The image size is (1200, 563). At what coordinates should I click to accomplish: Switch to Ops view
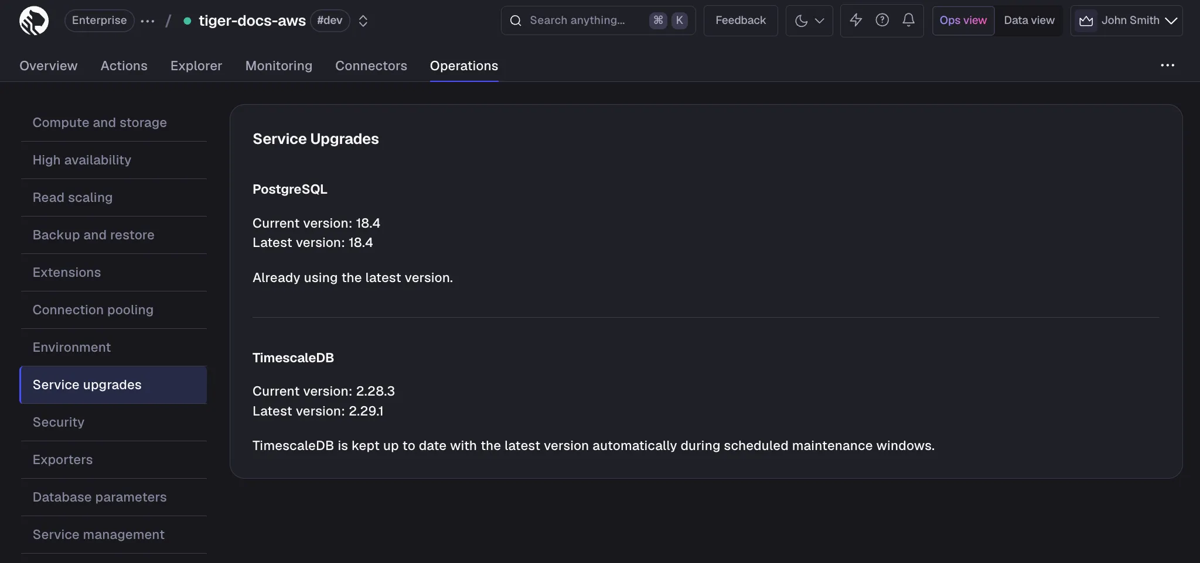[963, 20]
